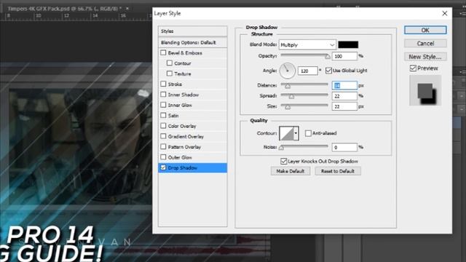Click the New Style... button
This screenshot has height=262, width=466.
[x=425, y=57]
